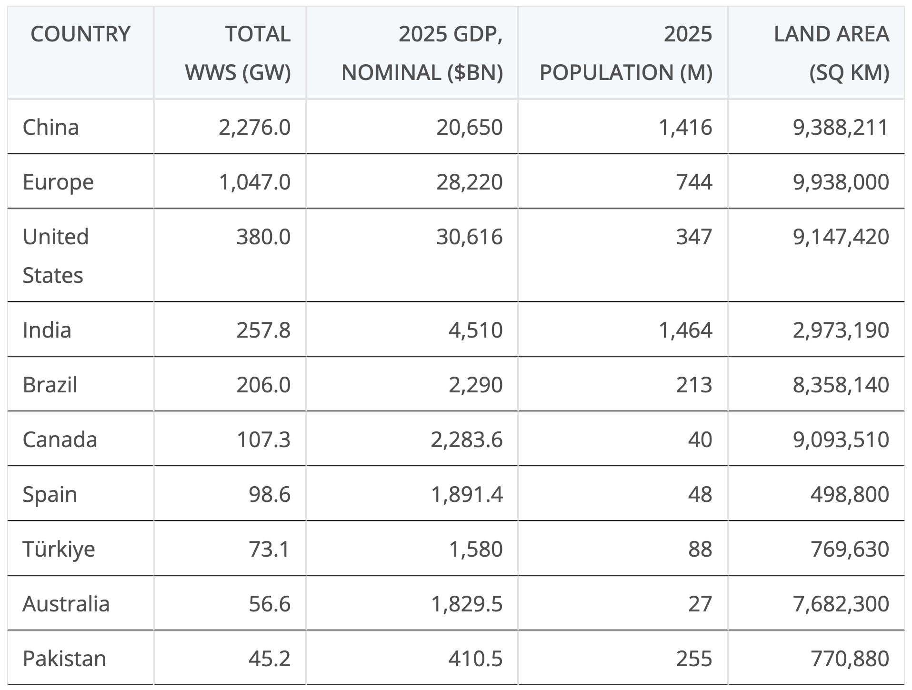Click the 2025 POPULATION (M) header
The width and height of the screenshot is (912, 690).
[626, 53]
